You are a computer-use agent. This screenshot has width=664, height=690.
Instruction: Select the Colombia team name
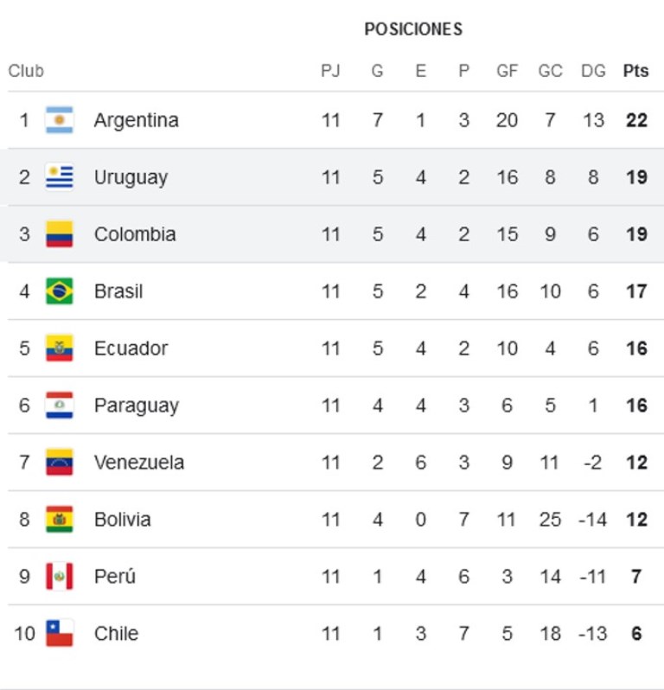coord(134,234)
